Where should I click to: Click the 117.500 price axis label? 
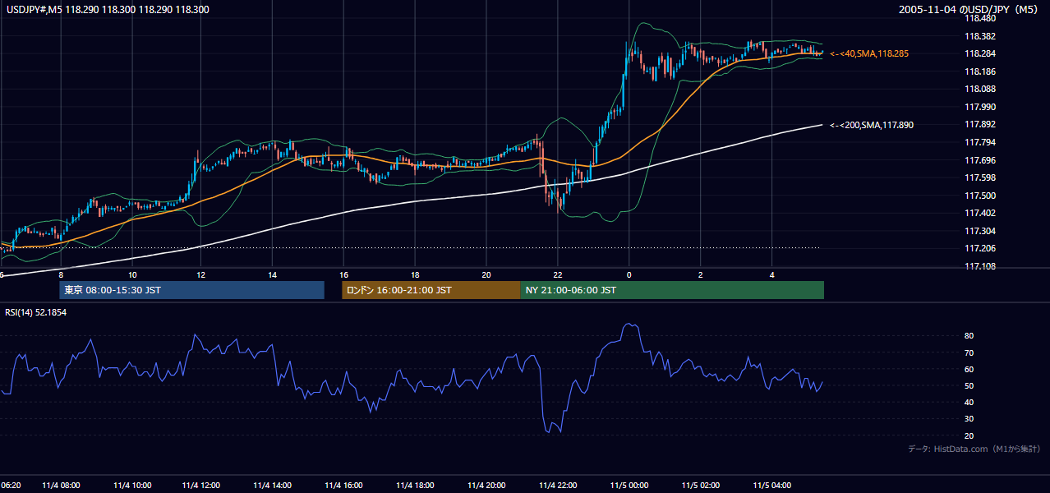coord(979,196)
